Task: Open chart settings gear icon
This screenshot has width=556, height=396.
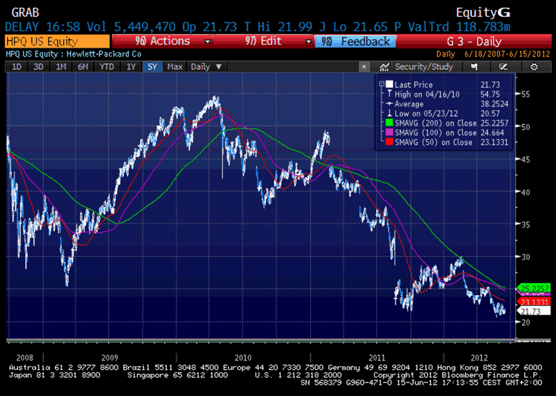Action: 534,66
